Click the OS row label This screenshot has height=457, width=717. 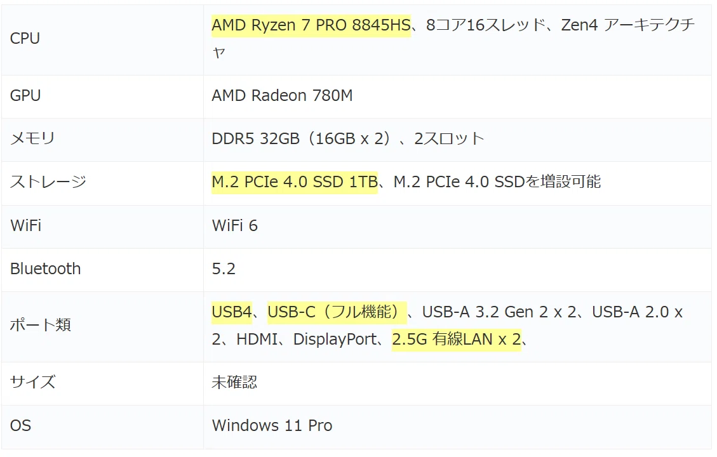(20, 425)
